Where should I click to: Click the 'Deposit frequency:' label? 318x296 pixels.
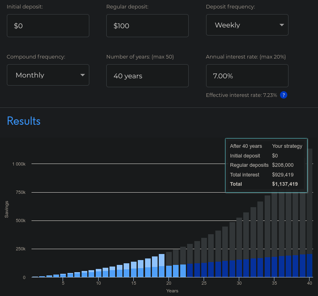(x=230, y=7)
